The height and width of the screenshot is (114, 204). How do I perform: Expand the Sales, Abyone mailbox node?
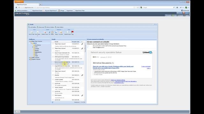coord(30,58)
